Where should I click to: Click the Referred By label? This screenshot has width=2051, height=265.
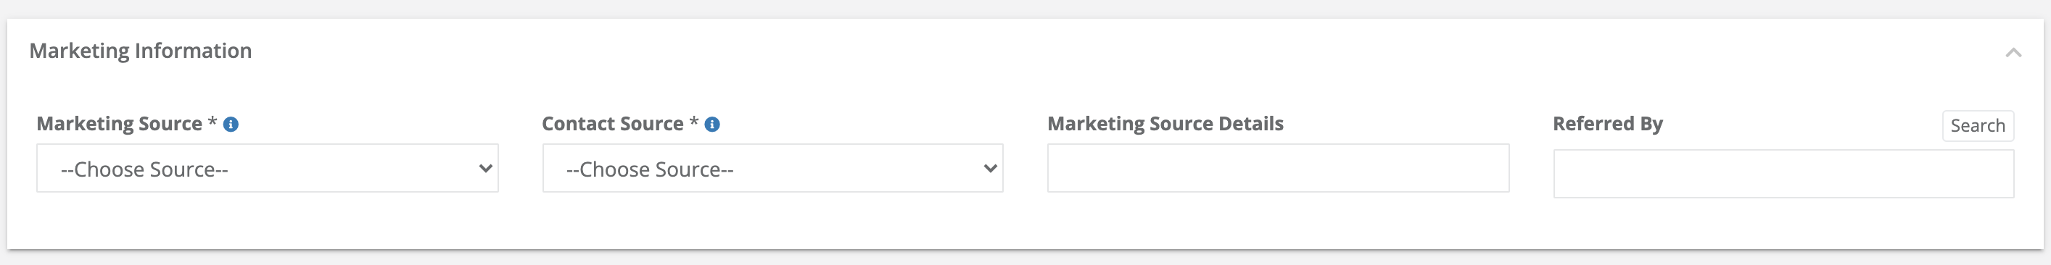click(x=1608, y=123)
